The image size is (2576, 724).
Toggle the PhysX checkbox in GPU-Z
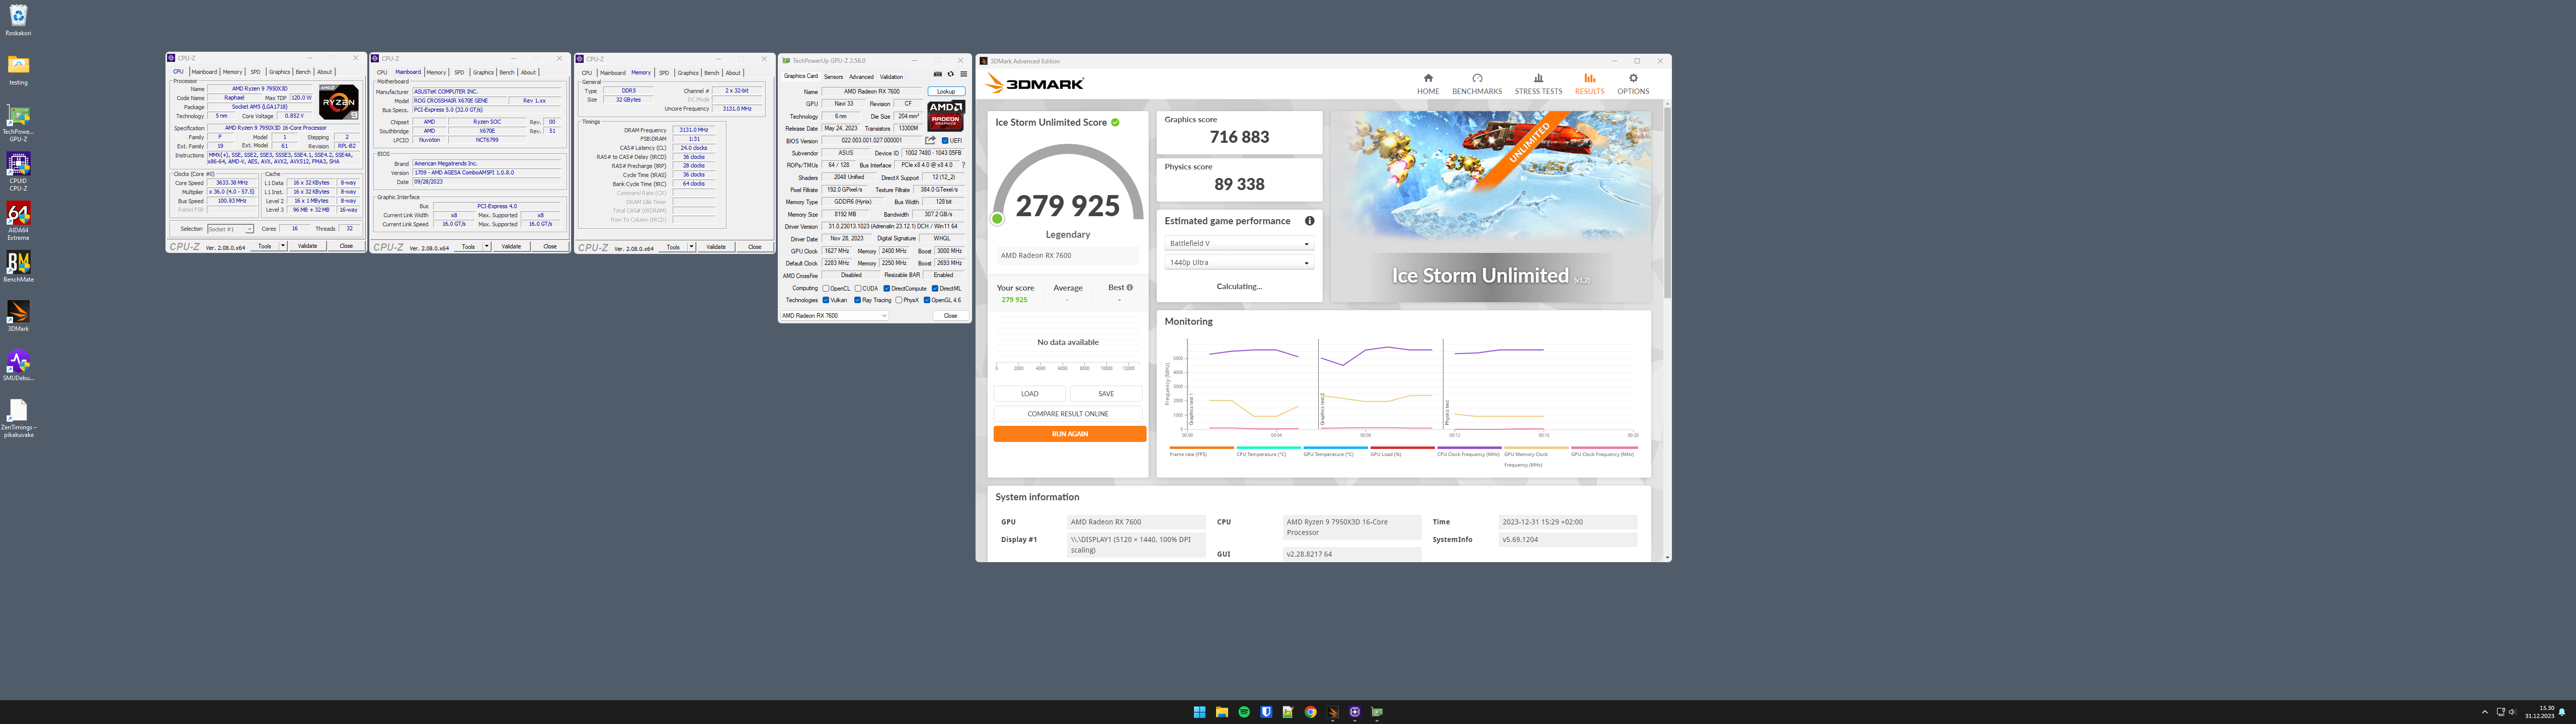pos(899,300)
